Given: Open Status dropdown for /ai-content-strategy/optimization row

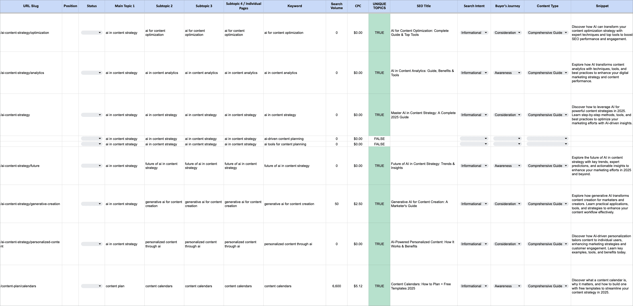Looking at the screenshot, I should [x=92, y=33].
